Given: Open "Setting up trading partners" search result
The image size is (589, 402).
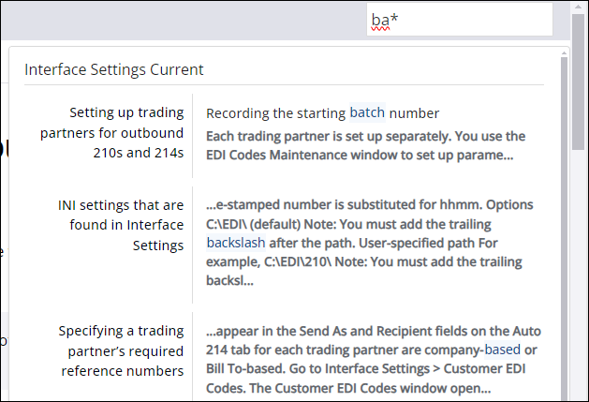Looking at the screenshot, I should click(112, 133).
